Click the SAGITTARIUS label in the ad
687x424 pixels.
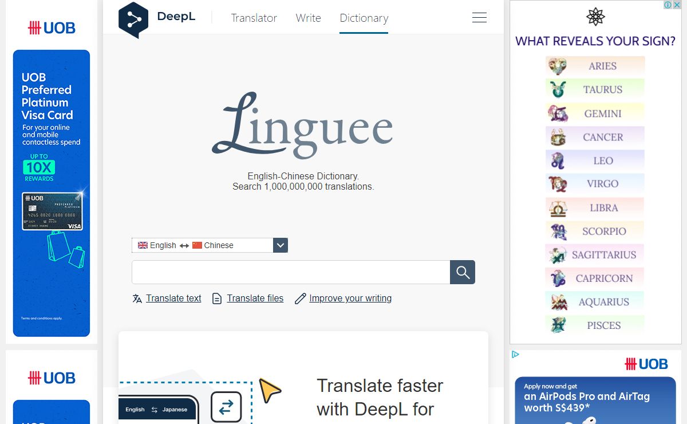coord(604,255)
